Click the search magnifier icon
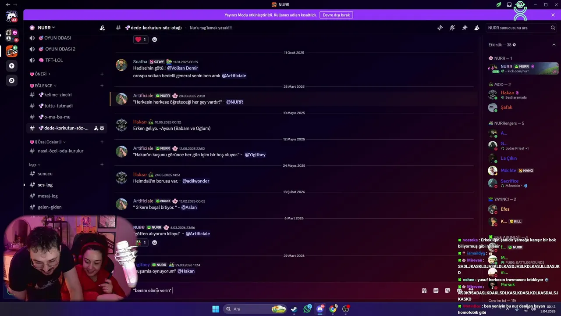Viewport: 561px width, 316px height. point(553,28)
